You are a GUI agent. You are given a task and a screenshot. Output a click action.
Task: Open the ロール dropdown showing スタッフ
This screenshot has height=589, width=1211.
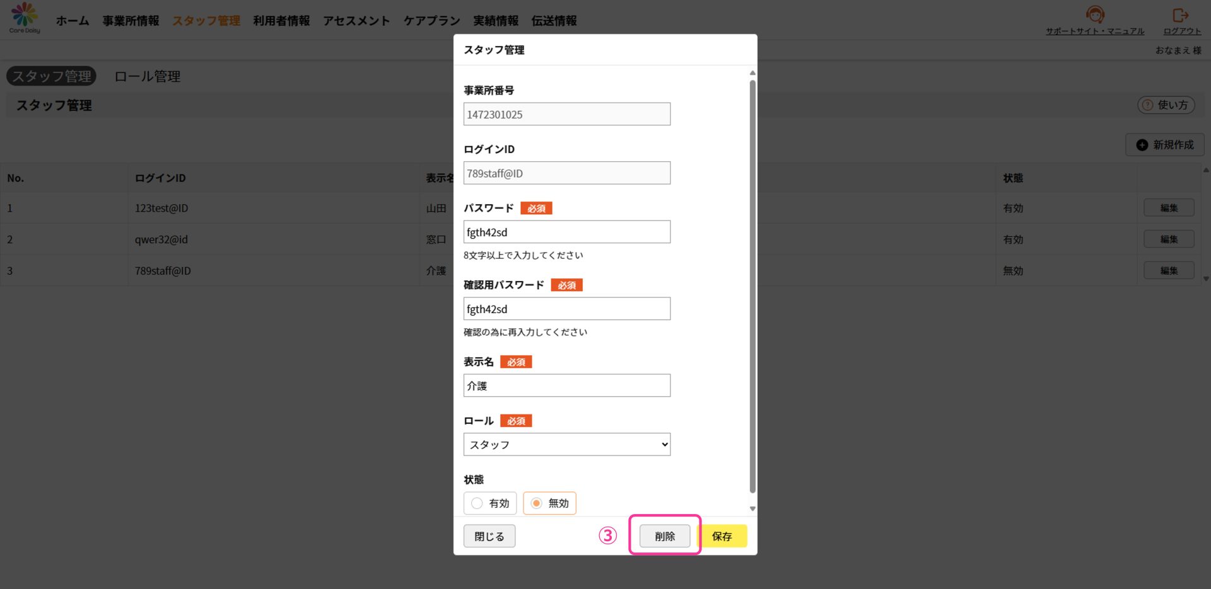[x=566, y=445]
